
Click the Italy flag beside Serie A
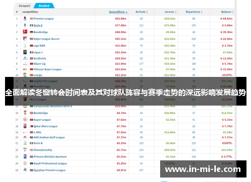[x=32, y=25]
